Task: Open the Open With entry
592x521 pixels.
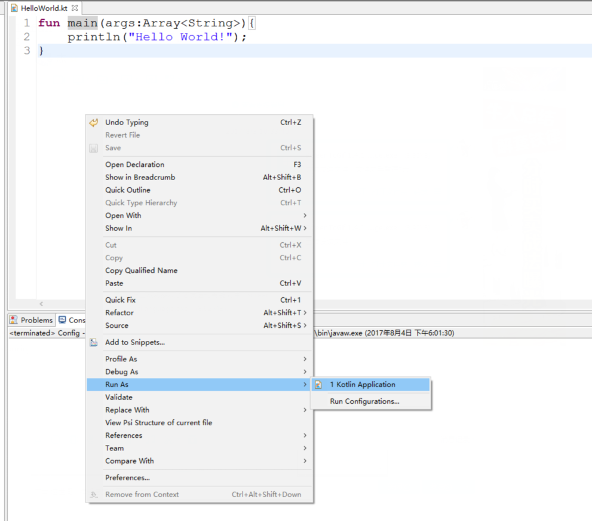Action: tap(200, 215)
